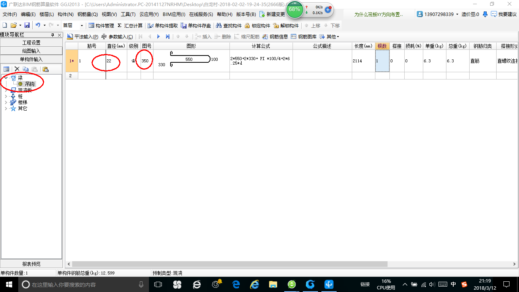Open the 帮助(H) menu
This screenshot has height=292, width=519.
click(x=225, y=14)
